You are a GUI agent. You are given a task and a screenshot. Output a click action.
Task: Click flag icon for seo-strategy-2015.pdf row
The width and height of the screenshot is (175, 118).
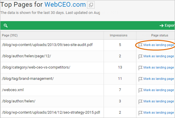click(140, 113)
